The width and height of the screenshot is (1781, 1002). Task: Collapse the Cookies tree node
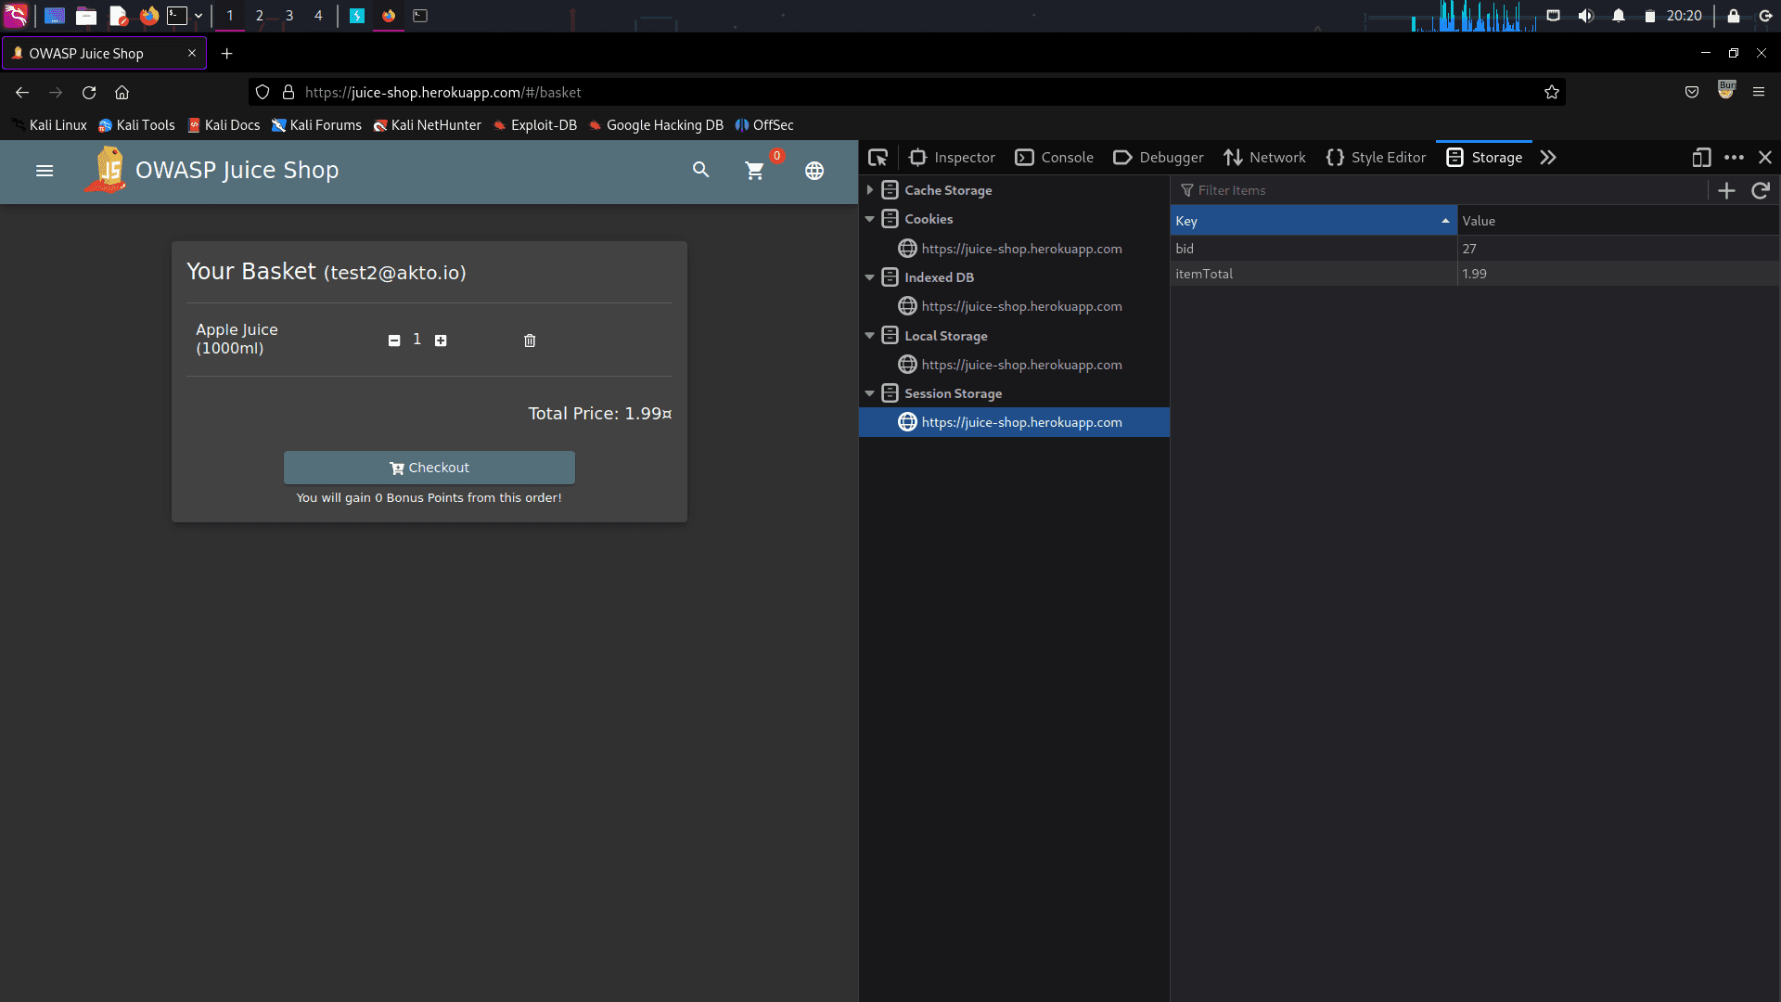click(x=870, y=219)
